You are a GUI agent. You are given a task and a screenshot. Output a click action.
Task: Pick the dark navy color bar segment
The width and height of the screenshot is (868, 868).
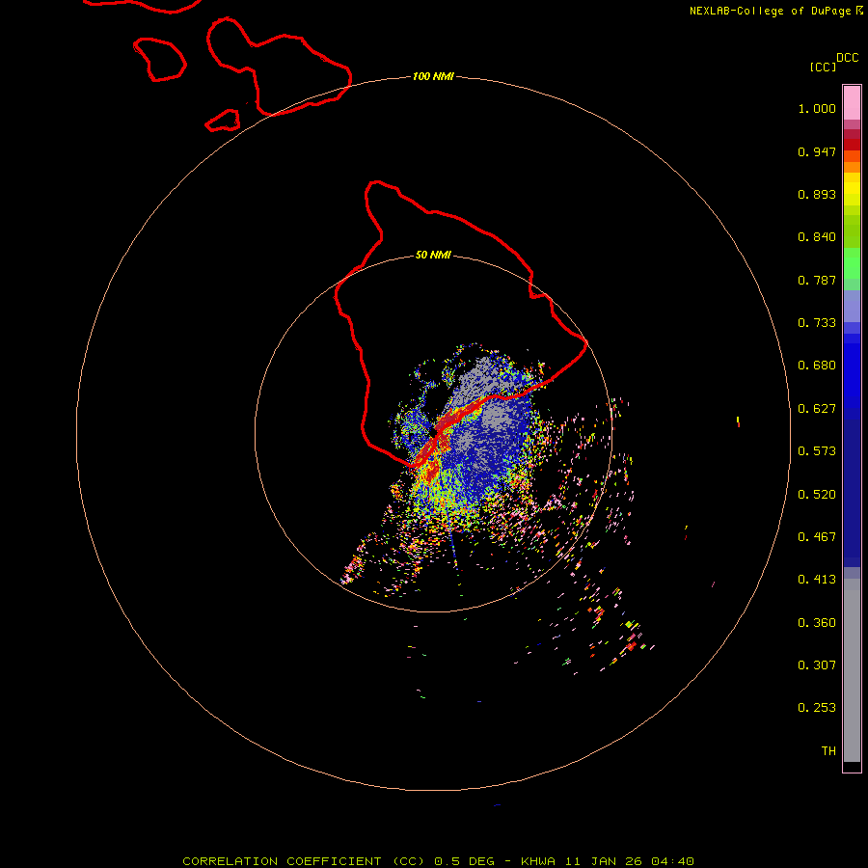[x=852, y=487]
